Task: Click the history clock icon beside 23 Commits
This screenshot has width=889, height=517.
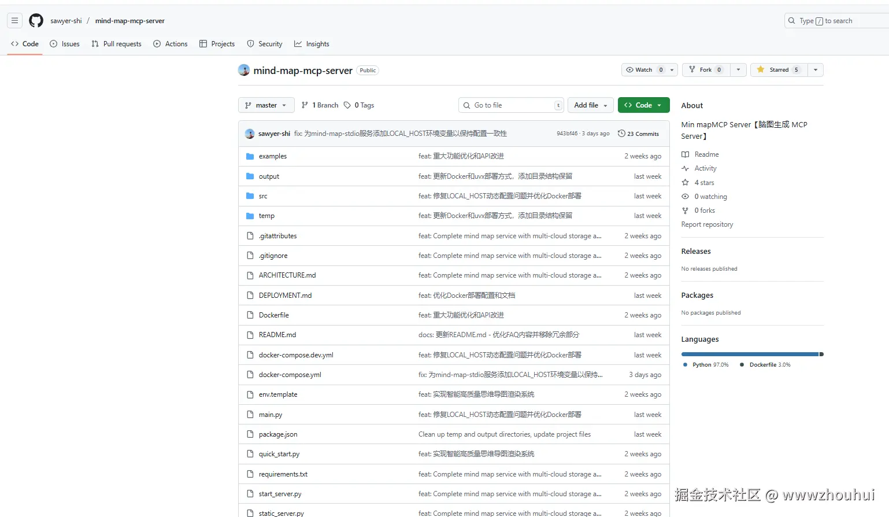Action: pyautogui.click(x=621, y=134)
